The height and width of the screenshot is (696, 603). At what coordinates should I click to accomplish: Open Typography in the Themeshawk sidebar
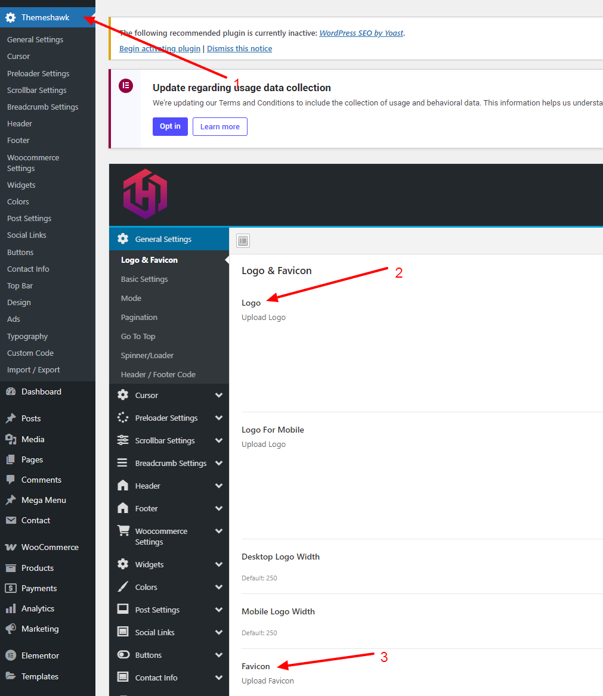coord(27,336)
